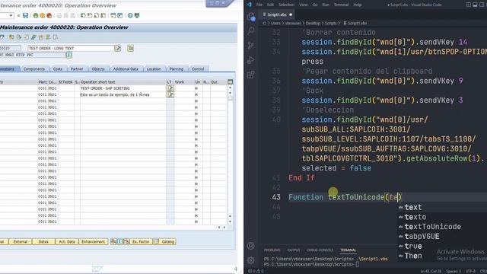Click the red Cancel icon in SAP toolbar
The height and width of the screenshot is (274, 487).
pyautogui.click(x=49, y=15)
